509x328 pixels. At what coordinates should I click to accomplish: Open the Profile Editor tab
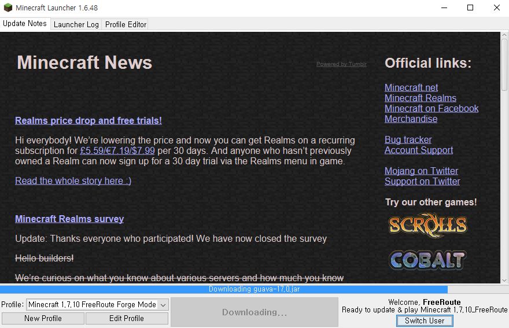pos(126,24)
